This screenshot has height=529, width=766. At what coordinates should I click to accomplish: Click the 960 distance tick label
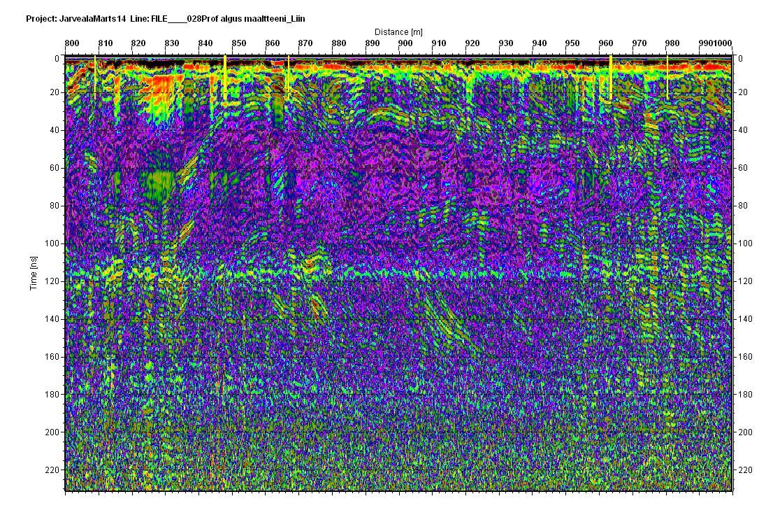[606, 43]
